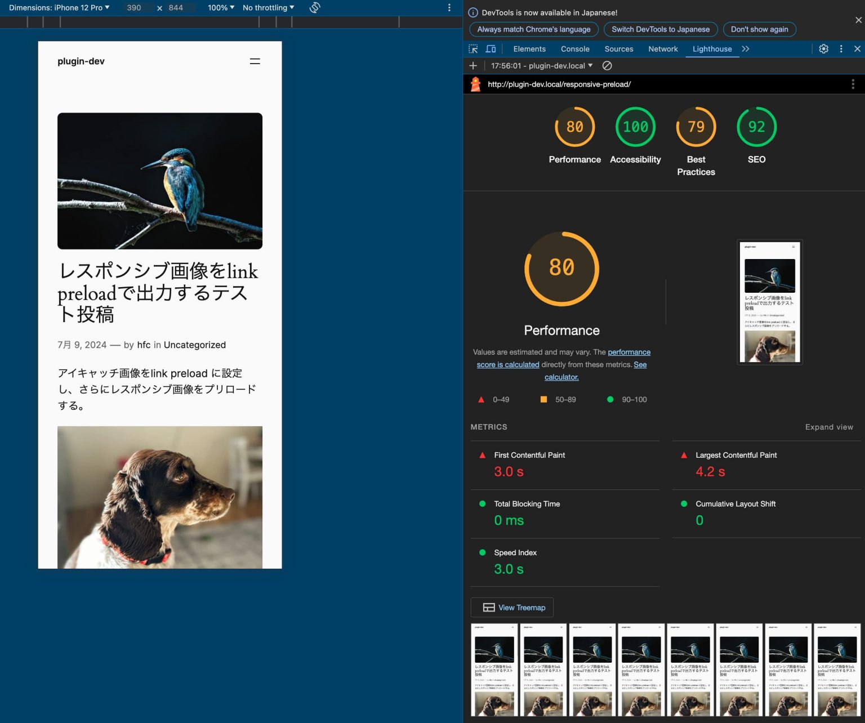Rotate the device orientation
The height and width of the screenshot is (723, 865).
pyautogui.click(x=314, y=7)
